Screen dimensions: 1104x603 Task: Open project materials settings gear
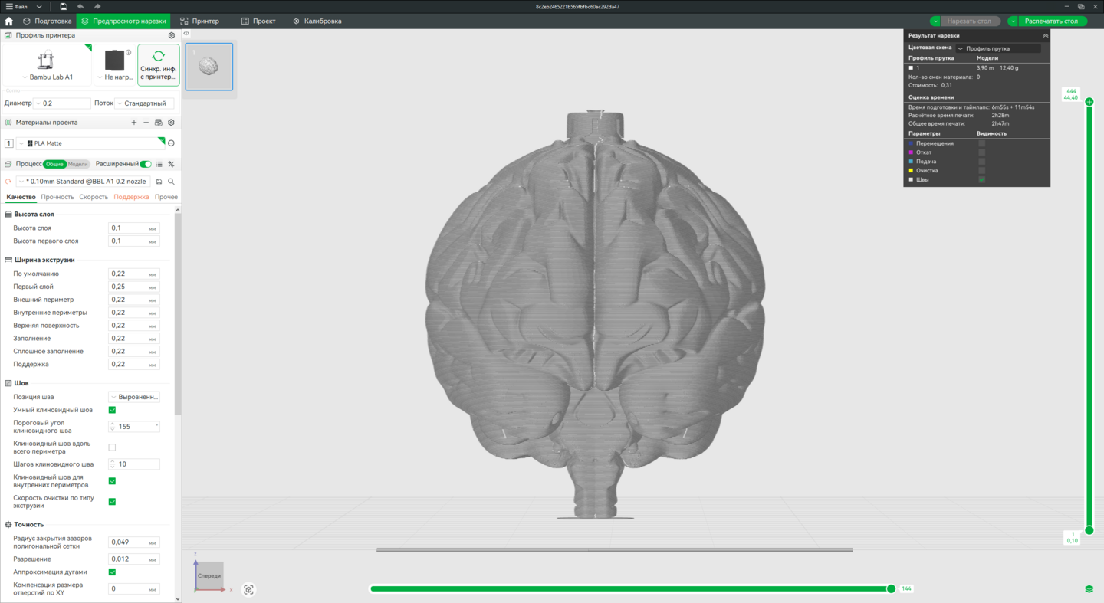[172, 123]
